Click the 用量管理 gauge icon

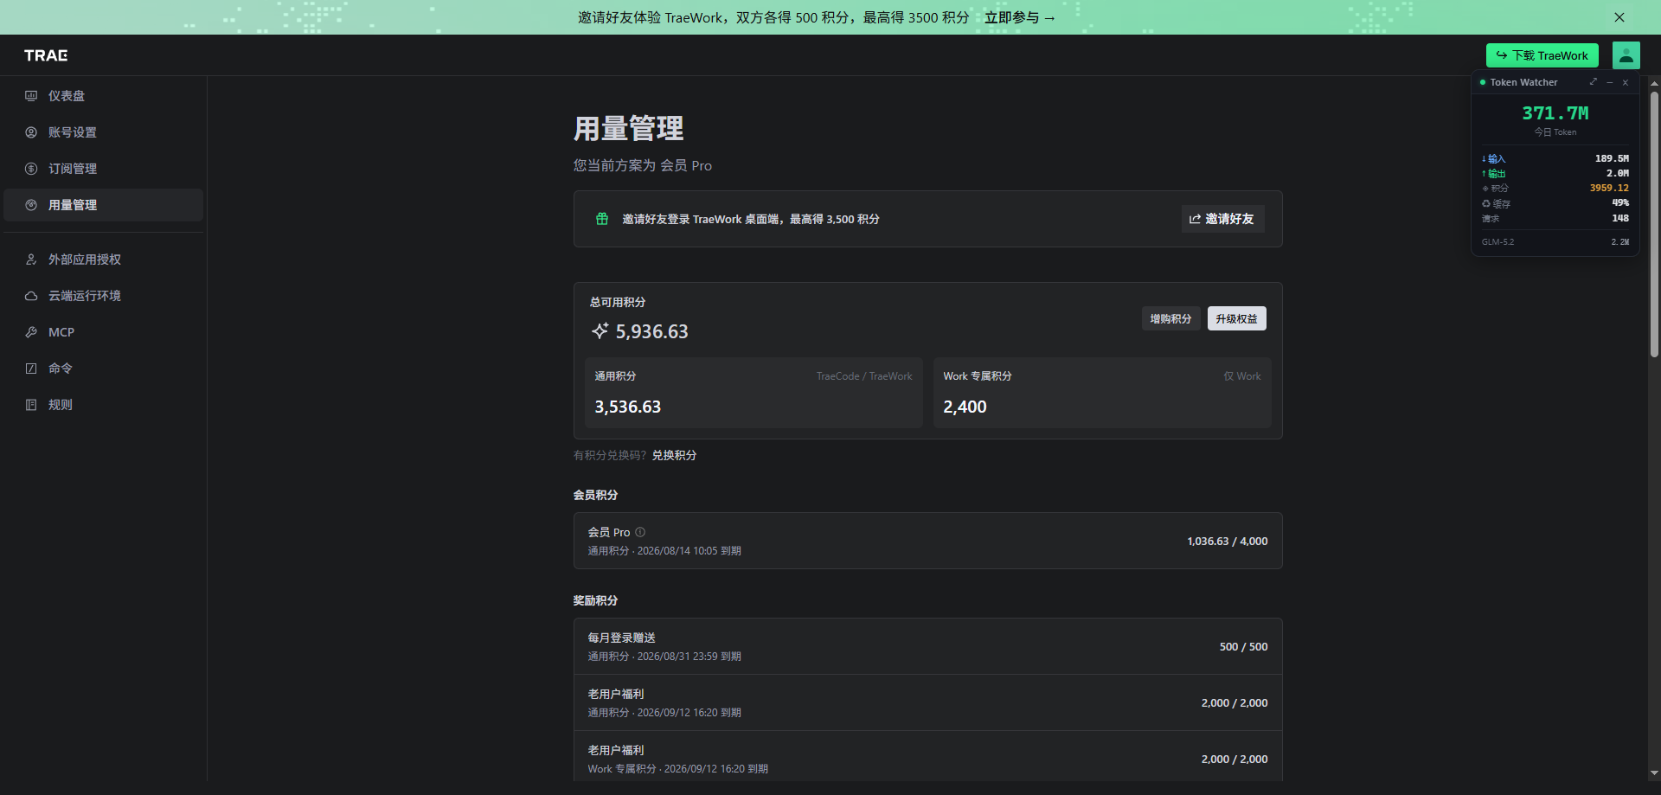[x=31, y=205]
